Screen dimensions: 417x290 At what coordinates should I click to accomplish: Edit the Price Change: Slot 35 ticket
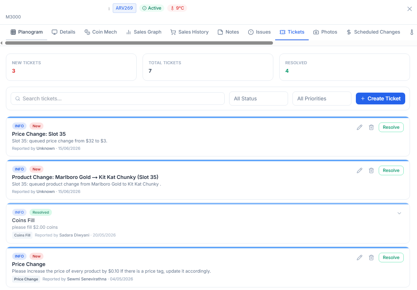pyautogui.click(x=359, y=127)
